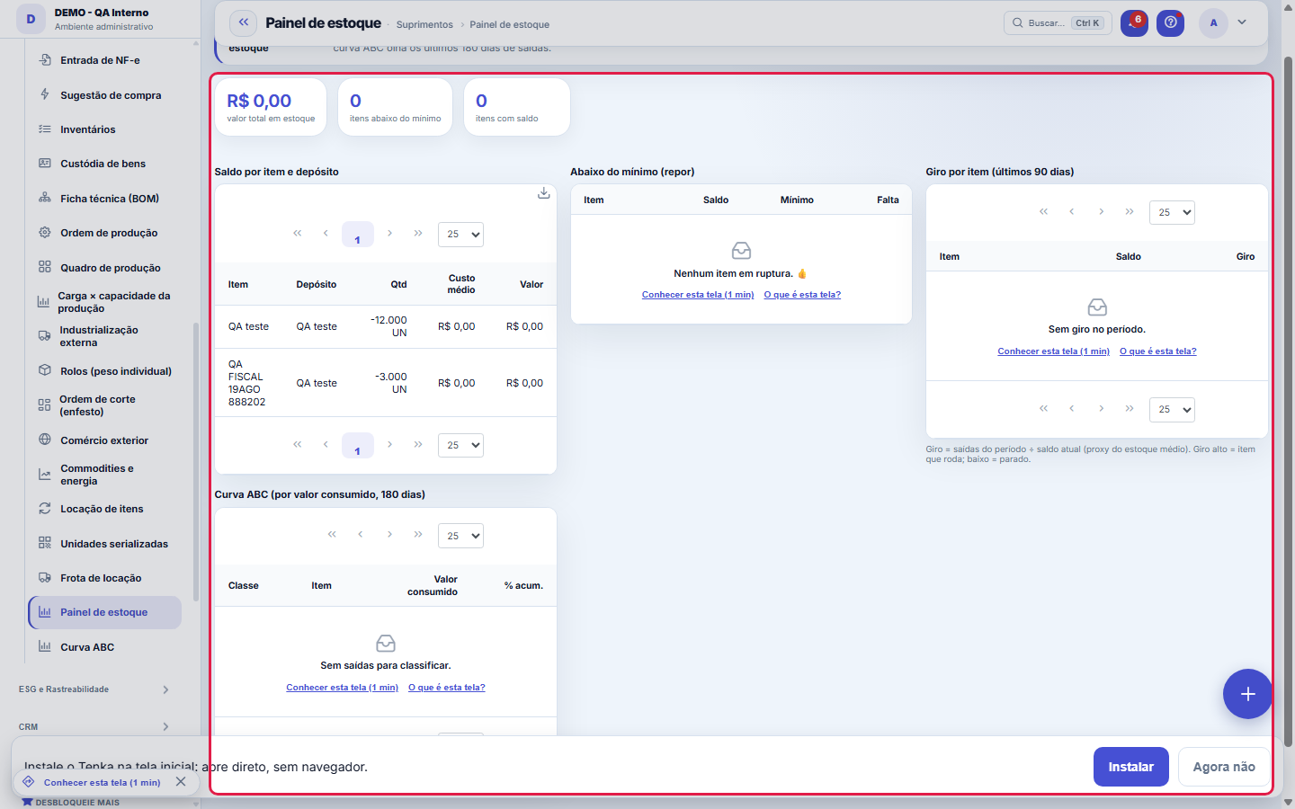Click the Quadro de produção grid icon
This screenshot has width=1295, height=809.
coord(45,267)
